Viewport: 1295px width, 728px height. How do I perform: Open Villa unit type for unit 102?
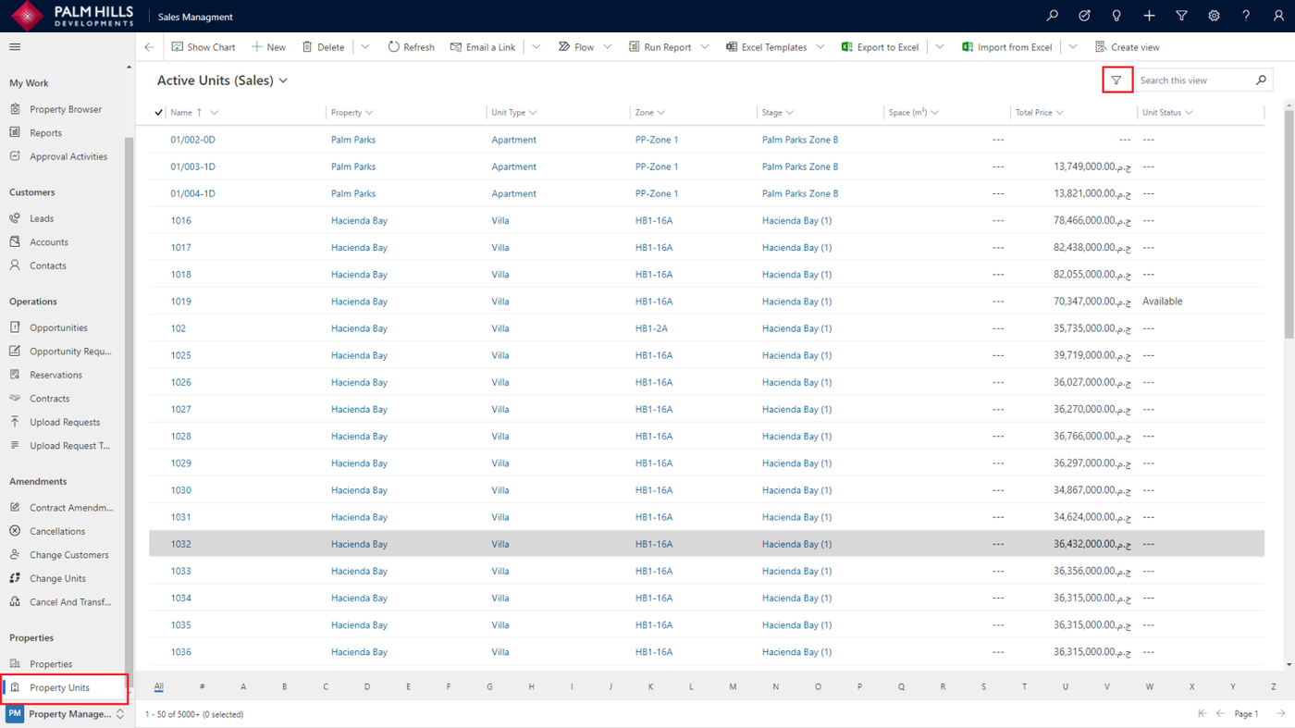click(x=500, y=328)
